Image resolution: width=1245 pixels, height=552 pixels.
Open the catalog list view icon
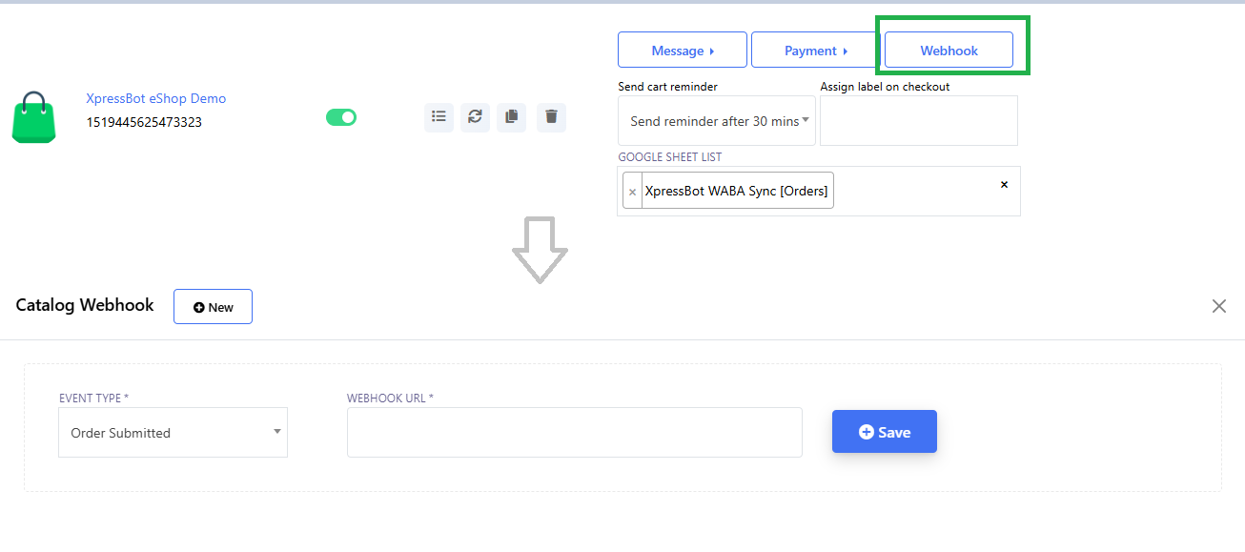(439, 117)
